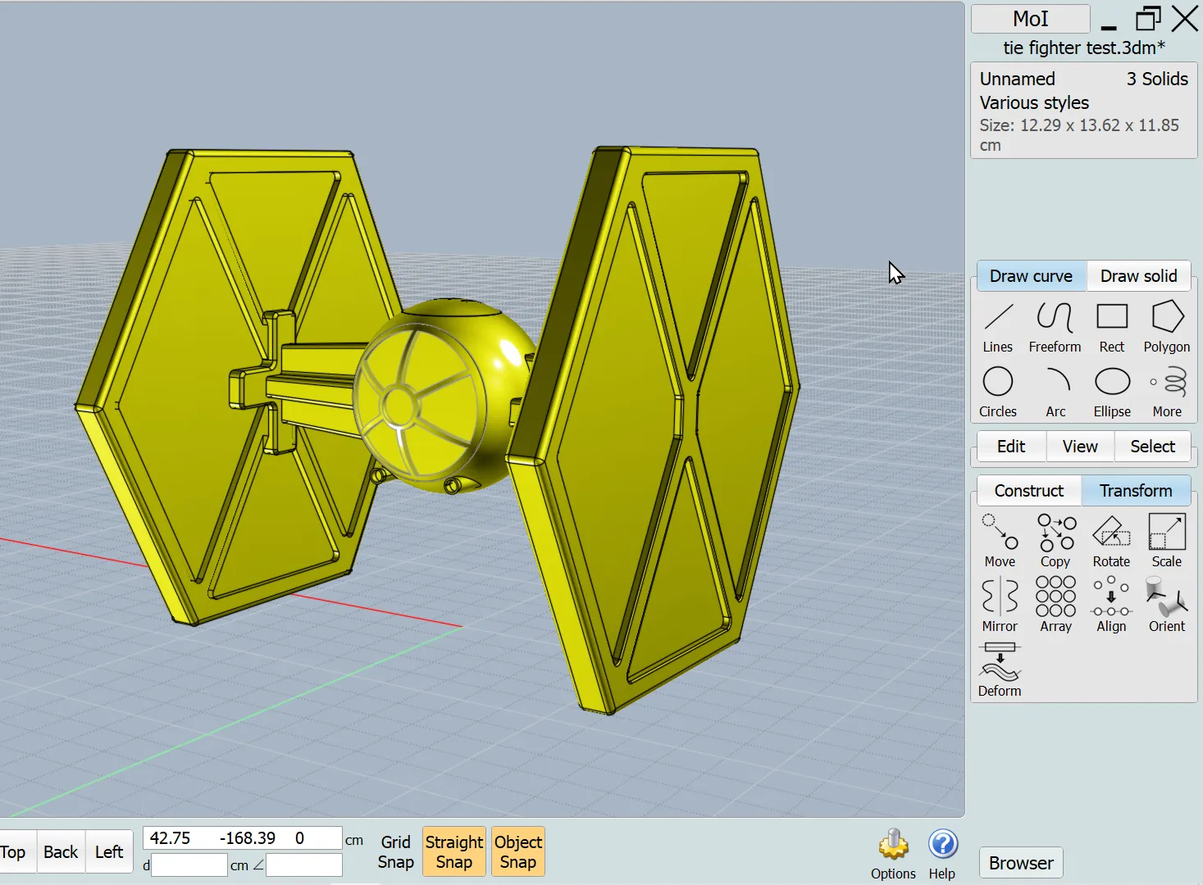Click the Various styles property
Image resolution: width=1203 pixels, height=885 pixels.
pyautogui.click(x=1034, y=102)
